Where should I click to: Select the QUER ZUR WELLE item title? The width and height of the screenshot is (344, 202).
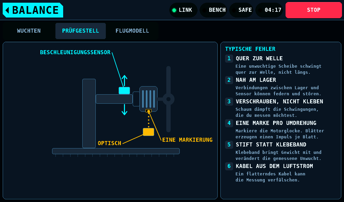point(259,59)
